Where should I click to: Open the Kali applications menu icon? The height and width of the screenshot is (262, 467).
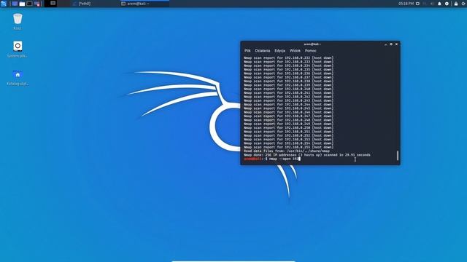4,4
